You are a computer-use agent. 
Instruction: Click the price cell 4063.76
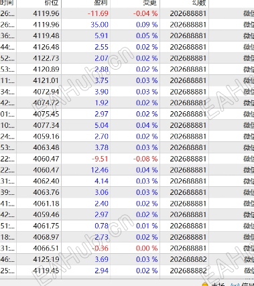tap(46, 192)
